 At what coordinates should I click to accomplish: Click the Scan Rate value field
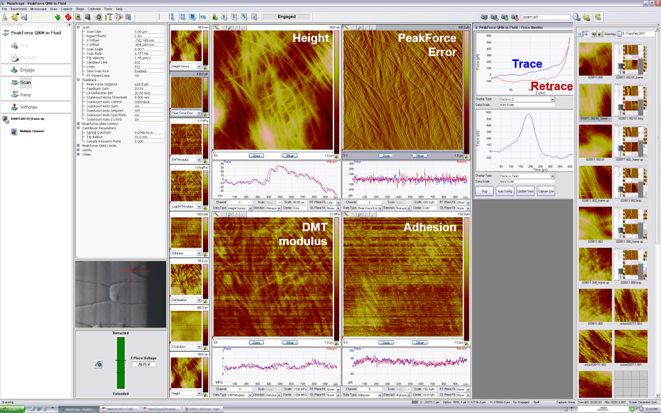[149, 54]
